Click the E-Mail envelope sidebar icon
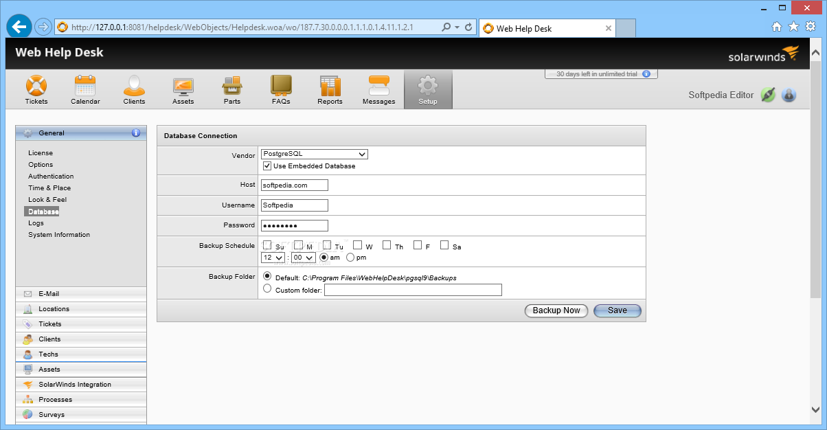This screenshot has width=827, height=430. click(28, 294)
